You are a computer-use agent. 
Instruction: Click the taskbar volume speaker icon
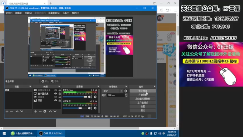pyautogui.click(x=159, y=133)
